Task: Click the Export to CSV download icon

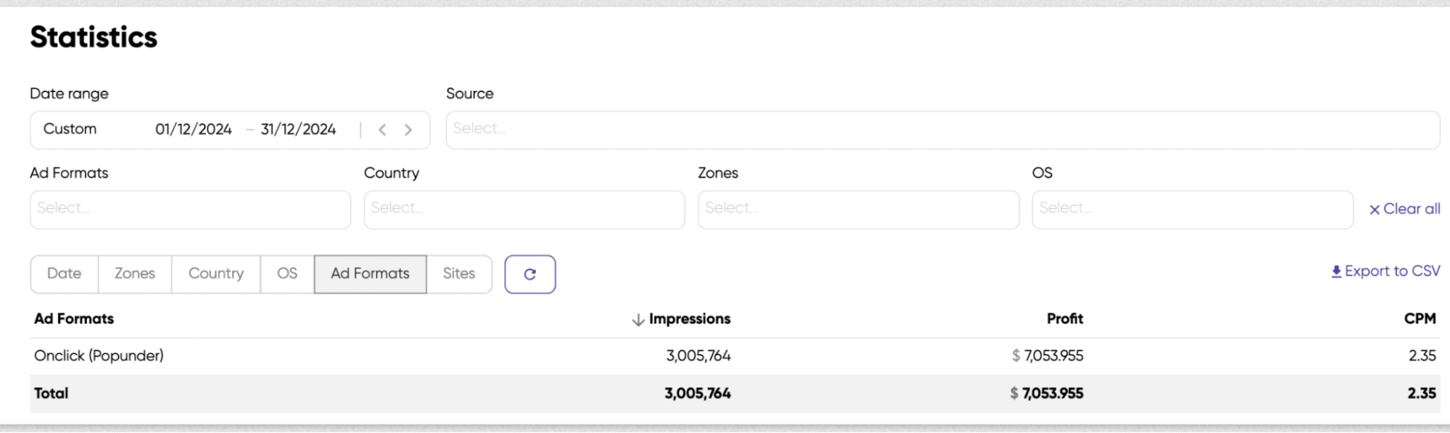Action: [x=1336, y=272]
